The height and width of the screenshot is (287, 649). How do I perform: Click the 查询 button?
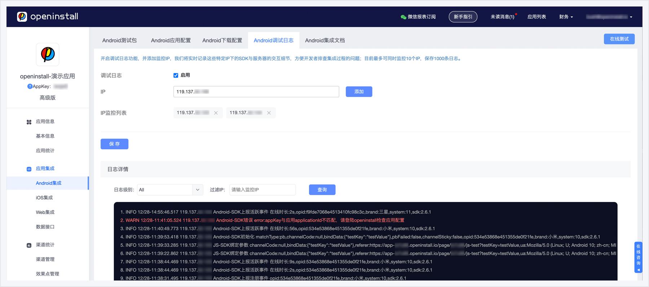tap(322, 190)
